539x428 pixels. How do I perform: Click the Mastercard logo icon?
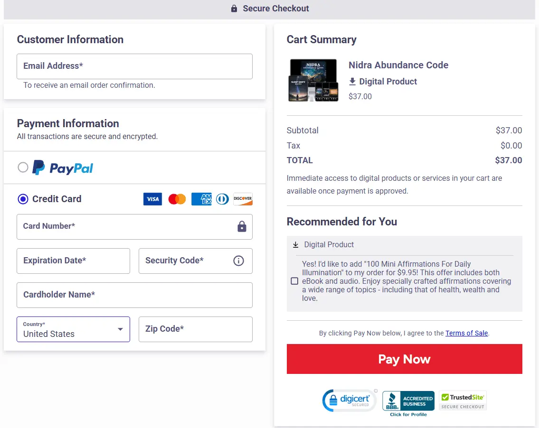coord(177,199)
